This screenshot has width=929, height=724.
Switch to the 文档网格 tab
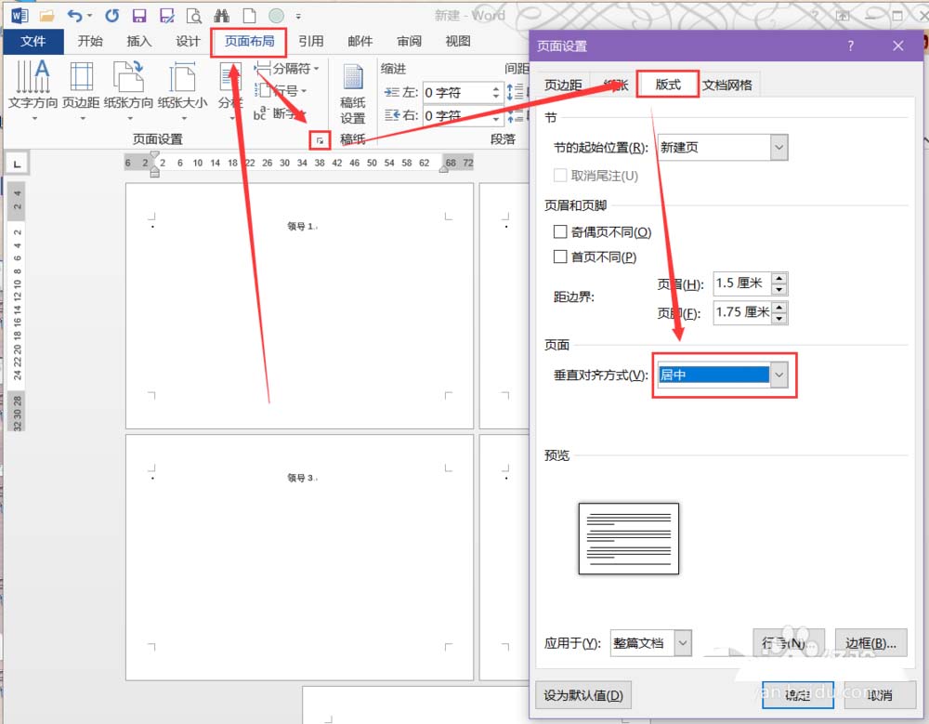pyautogui.click(x=729, y=83)
